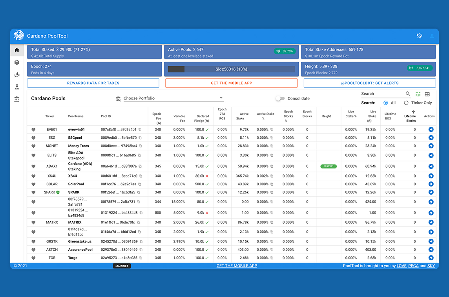Click the Rewards Data For Taxes button
The height and width of the screenshot is (297, 449).
click(93, 83)
